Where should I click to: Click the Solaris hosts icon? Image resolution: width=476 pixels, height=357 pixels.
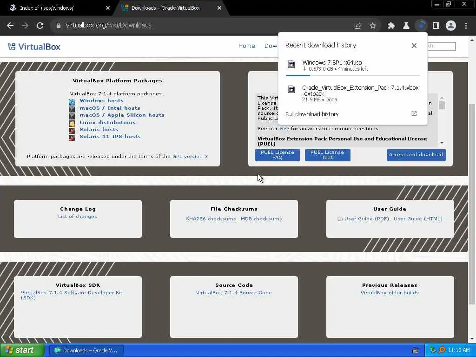[x=72, y=131]
